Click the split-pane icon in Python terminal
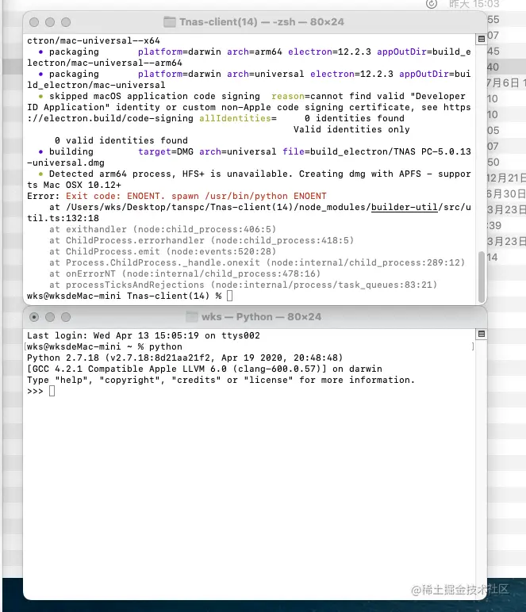 pyautogui.click(x=481, y=334)
